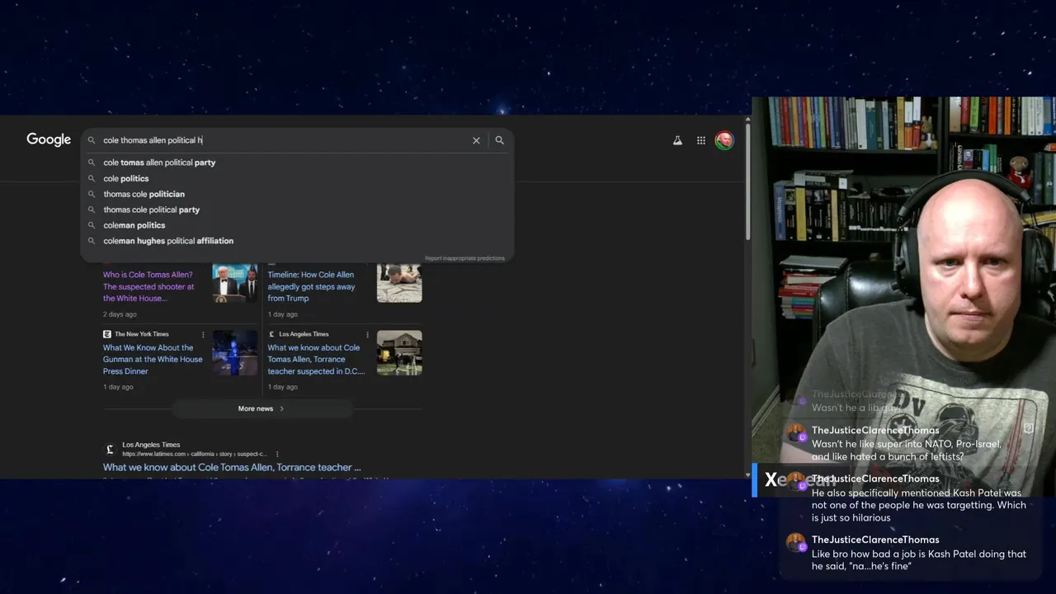The height and width of the screenshot is (594, 1056).
Task: Open 'What we know about Cole Tomas Allen, Torrance teacher' result
Action: pyautogui.click(x=232, y=467)
